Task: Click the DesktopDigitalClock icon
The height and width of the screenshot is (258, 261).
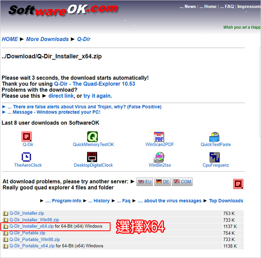Action: point(92,157)
